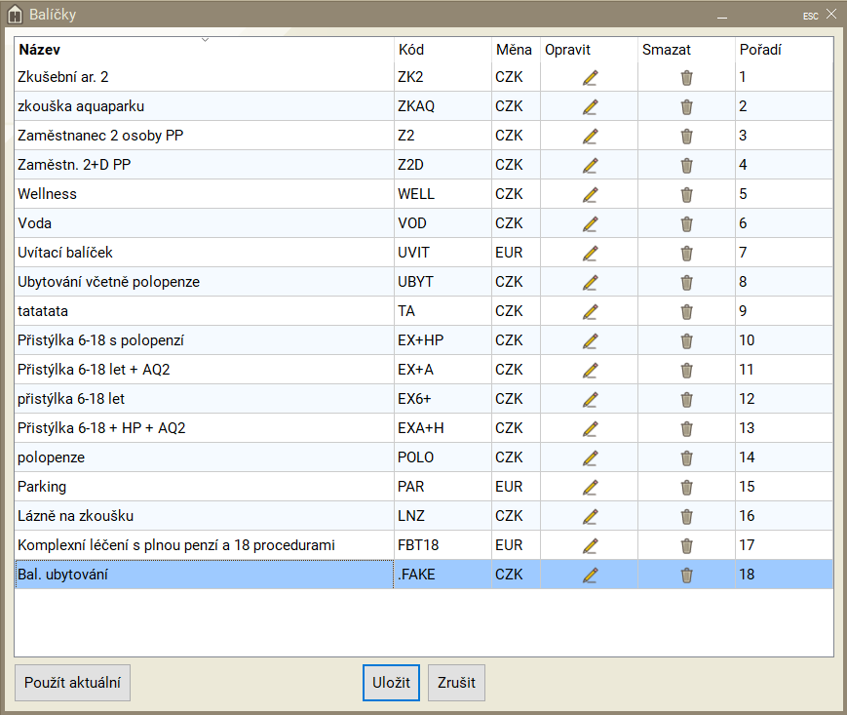Edit the Wellness package with pencil icon
Viewport: 847px width, 715px height.
pyautogui.click(x=590, y=194)
